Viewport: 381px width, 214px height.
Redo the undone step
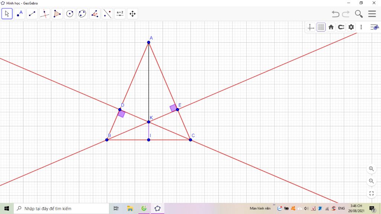click(x=346, y=14)
